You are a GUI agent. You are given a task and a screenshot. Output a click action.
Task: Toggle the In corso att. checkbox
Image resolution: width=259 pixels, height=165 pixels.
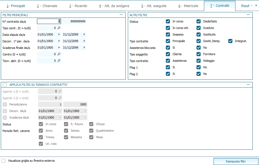tap(168, 28)
